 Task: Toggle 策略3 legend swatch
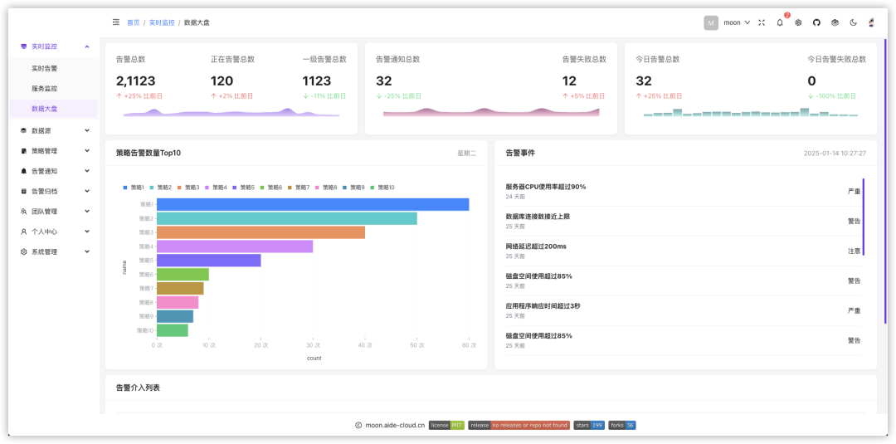(x=180, y=188)
